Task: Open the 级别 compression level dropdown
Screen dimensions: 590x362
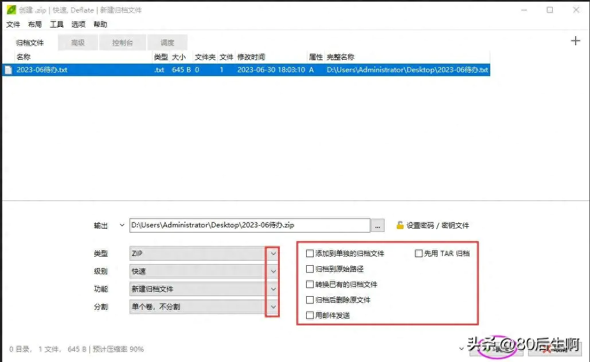Action: coord(273,271)
